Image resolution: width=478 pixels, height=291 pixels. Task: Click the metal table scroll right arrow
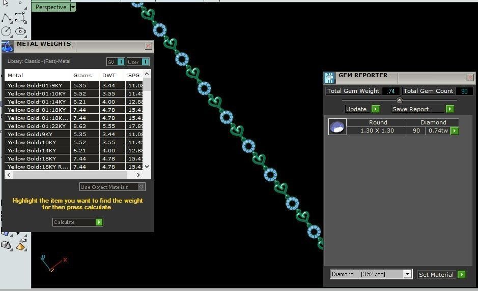(x=138, y=175)
